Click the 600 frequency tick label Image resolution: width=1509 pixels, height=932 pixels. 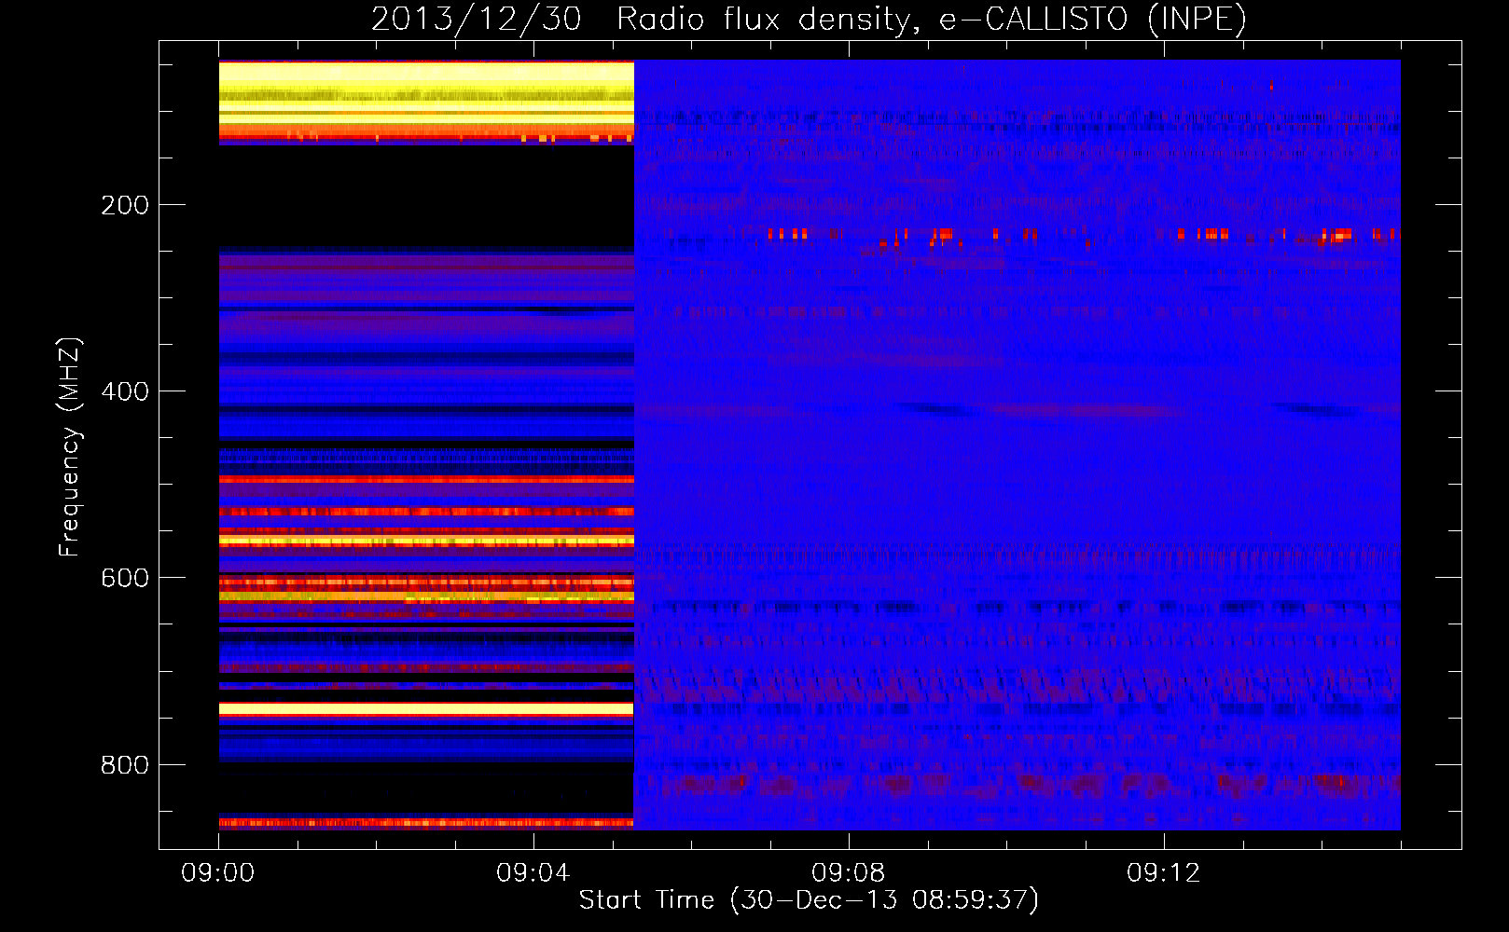pos(125,578)
